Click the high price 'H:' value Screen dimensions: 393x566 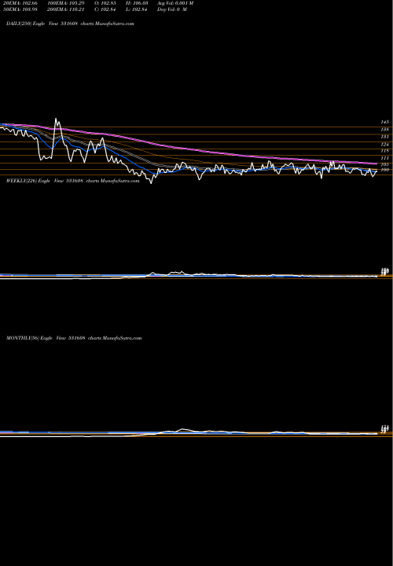tap(138, 3)
